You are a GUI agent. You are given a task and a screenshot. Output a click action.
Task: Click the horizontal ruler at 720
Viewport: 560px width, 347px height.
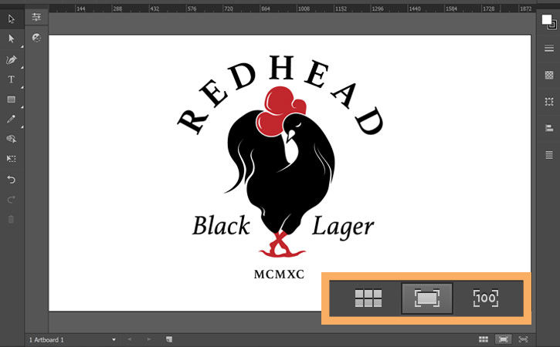coord(229,8)
